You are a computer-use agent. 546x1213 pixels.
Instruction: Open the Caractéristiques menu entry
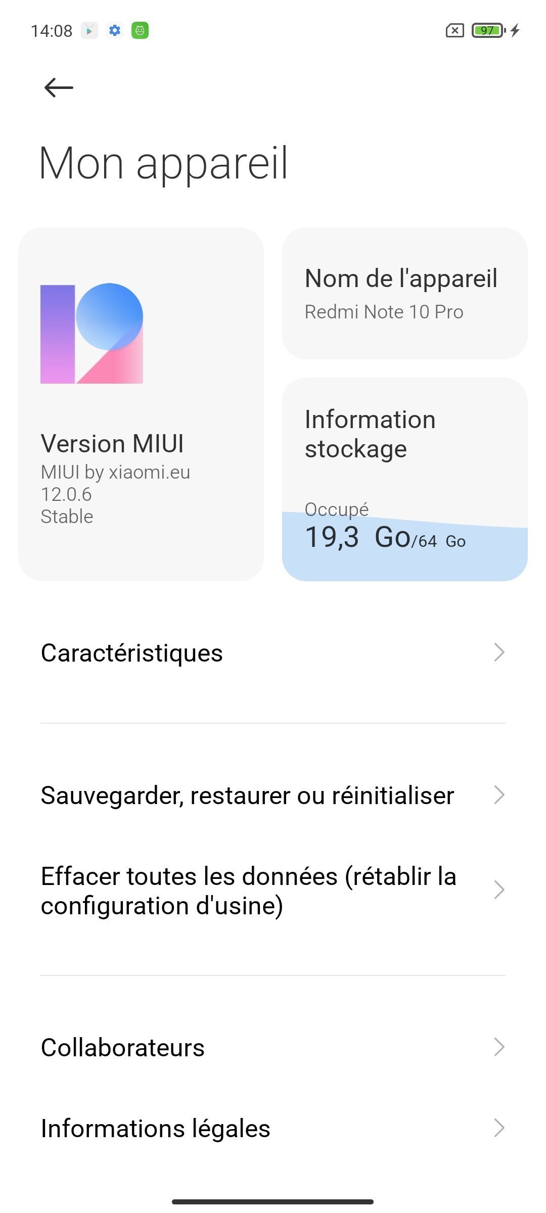click(x=132, y=652)
